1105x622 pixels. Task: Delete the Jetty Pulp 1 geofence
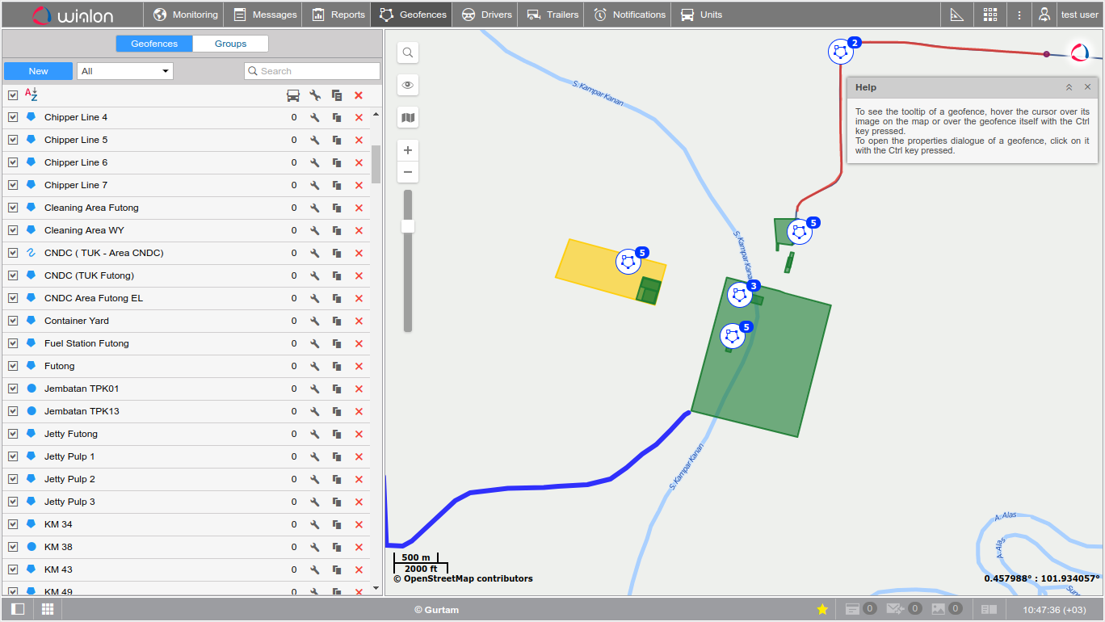(359, 456)
